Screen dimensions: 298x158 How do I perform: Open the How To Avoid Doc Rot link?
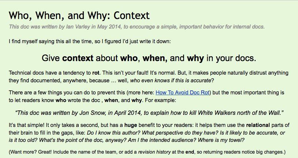tap(182, 93)
